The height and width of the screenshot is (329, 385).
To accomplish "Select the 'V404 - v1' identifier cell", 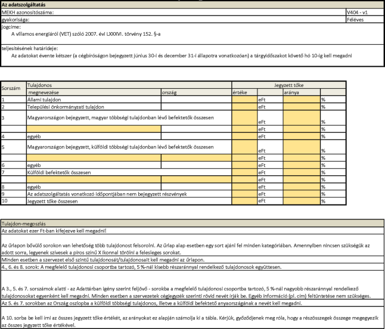I will 365,13.
